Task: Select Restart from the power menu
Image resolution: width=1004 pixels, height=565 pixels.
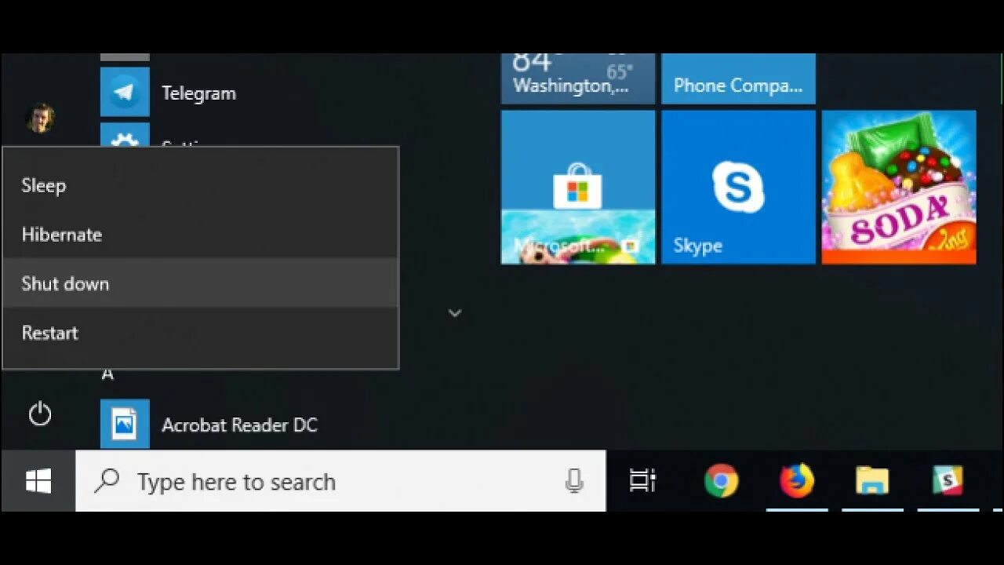Action: pyautogui.click(x=200, y=333)
